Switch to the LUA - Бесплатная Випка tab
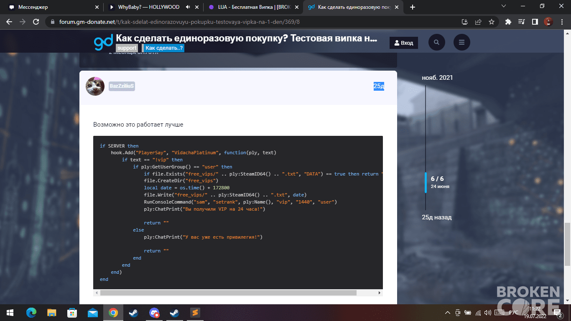Screen dimensions: 571x321 click(x=254, y=7)
